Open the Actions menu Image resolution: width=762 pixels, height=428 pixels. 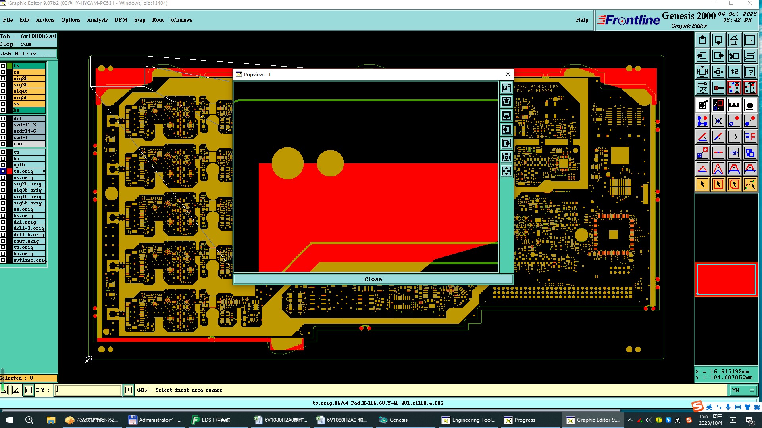(45, 20)
